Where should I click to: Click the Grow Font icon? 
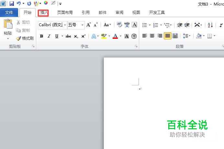(x=89, y=25)
